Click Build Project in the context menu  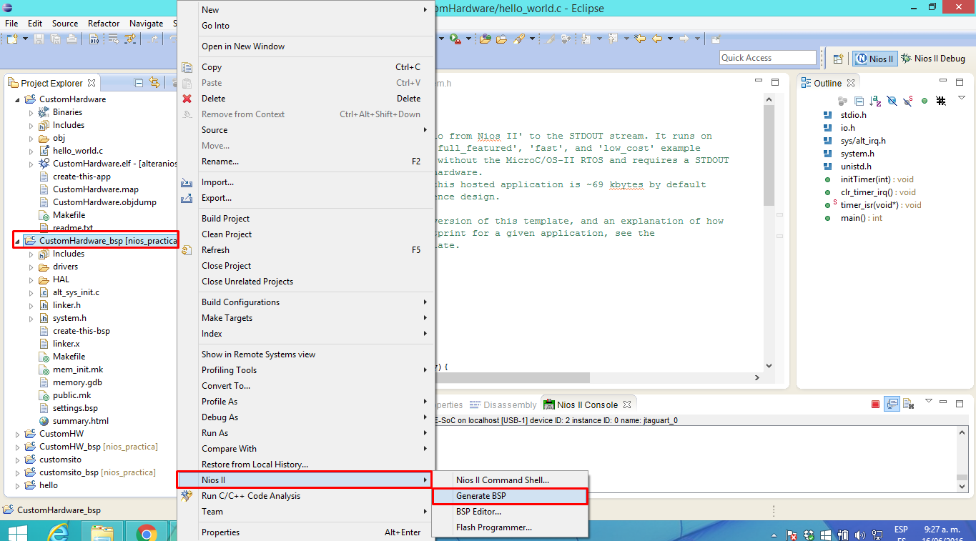(x=305, y=219)
